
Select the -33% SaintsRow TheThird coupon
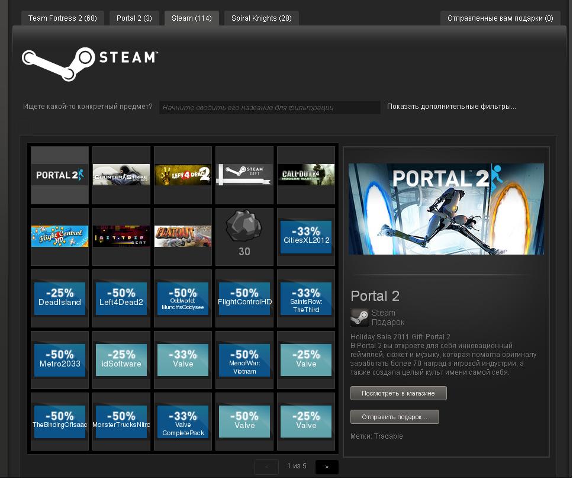(306, 298)
